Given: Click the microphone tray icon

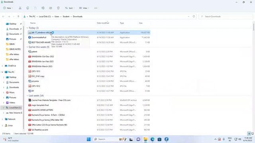Looking at the screenshot, I should pyautogui.click(x=224, y=139).
